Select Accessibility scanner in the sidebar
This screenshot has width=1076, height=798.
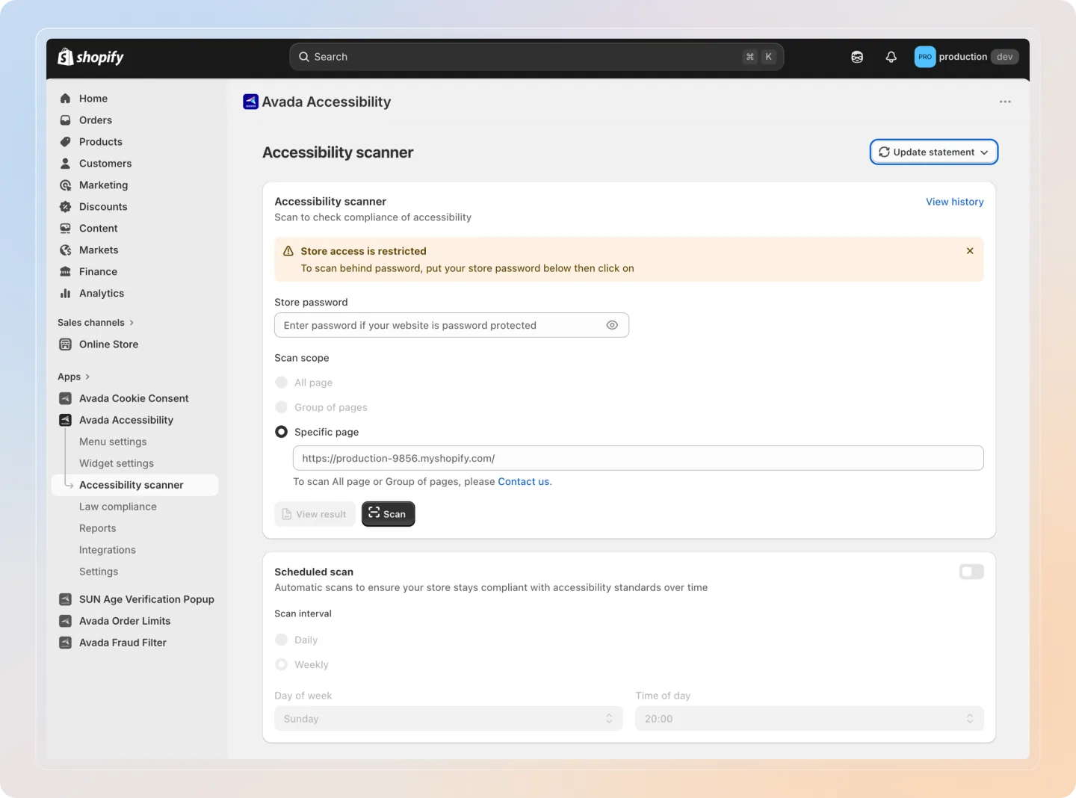[134, 485]
